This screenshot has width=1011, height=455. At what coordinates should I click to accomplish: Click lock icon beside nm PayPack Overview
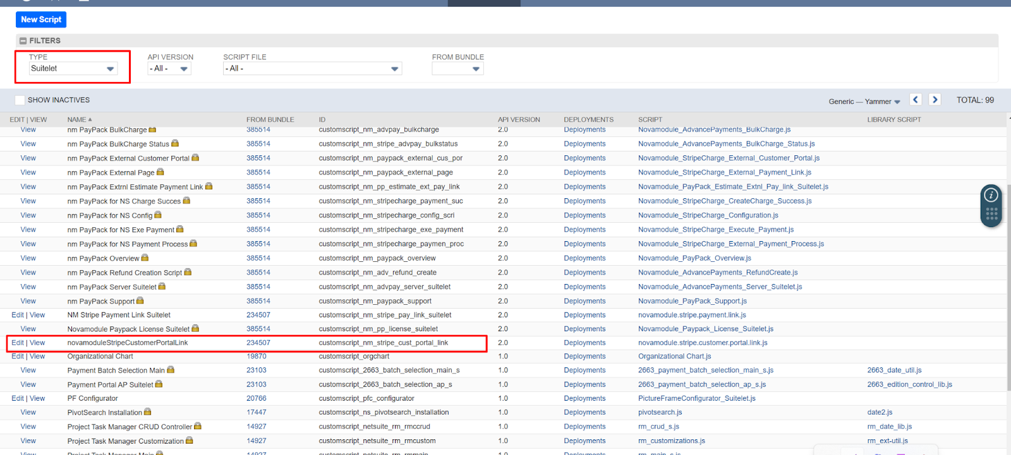pos(145,258)
